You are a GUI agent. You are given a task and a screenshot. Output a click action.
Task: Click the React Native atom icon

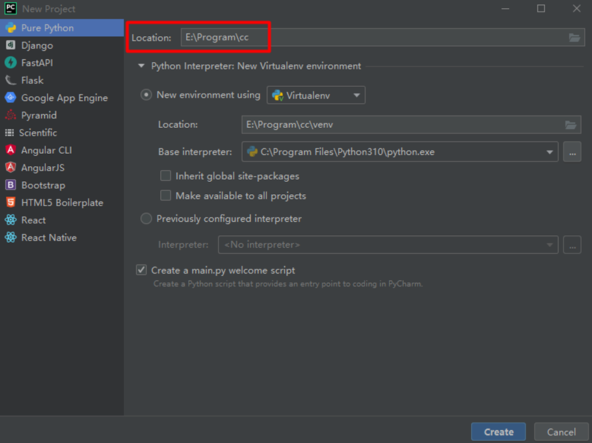(10, 237)
